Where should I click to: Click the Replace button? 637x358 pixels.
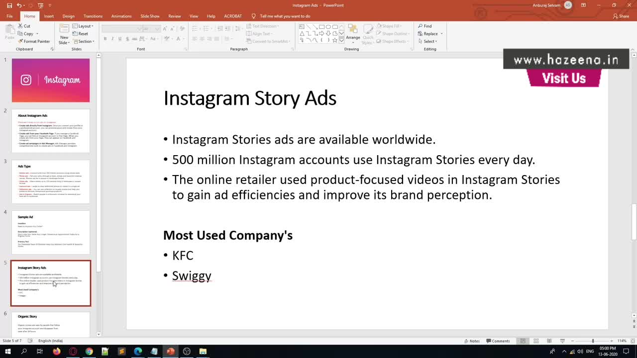tap(428, 34)
